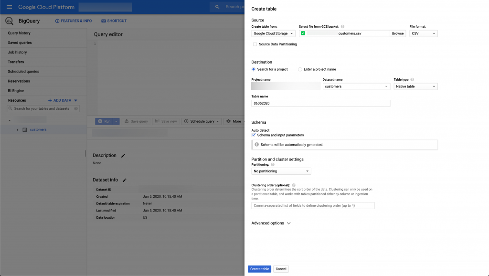Open Reservations in sidebar
The height and width of the screenshot is (276, 489).
click(x=19, y=81)
